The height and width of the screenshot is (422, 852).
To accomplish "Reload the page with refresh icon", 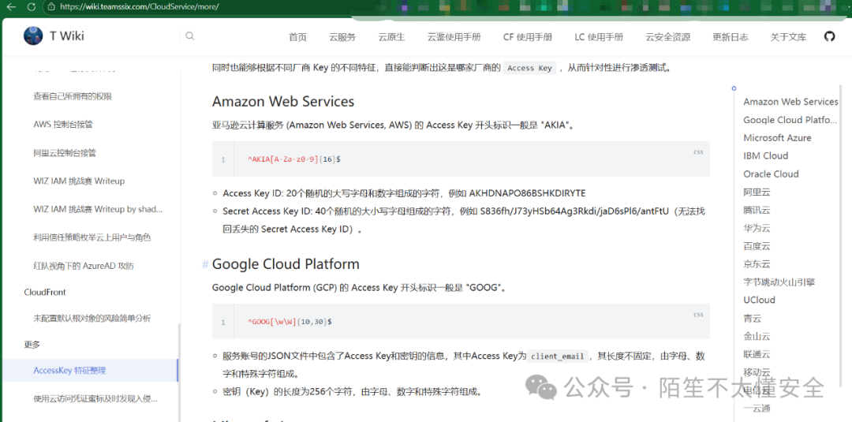I will [31, 7].
